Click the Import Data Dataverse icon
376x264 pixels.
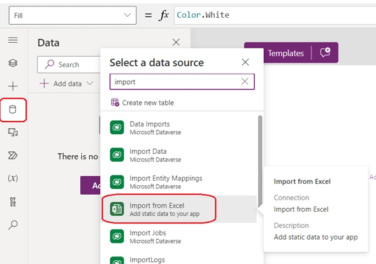point(117,155)
